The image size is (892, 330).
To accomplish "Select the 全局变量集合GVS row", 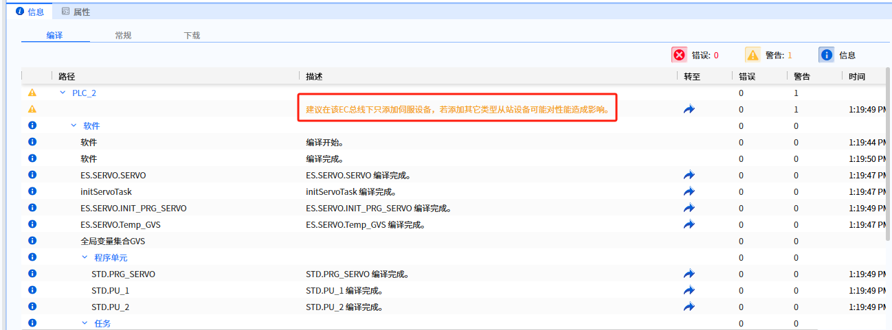I will click(113, 241).
